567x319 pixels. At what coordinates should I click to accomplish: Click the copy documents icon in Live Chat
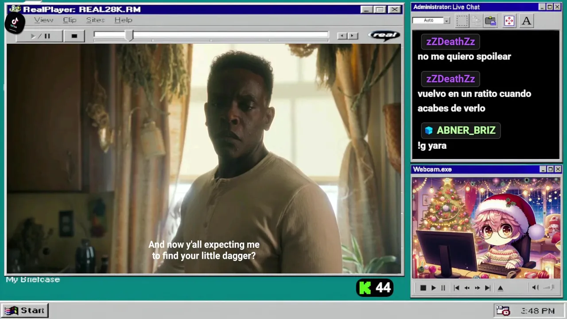click(476, 20)
